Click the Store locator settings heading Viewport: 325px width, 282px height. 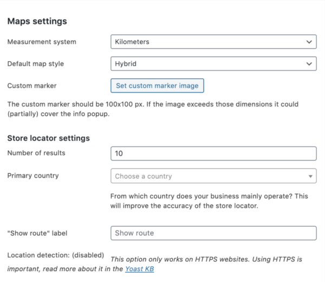pyautogui.click(x=49, y=138)
